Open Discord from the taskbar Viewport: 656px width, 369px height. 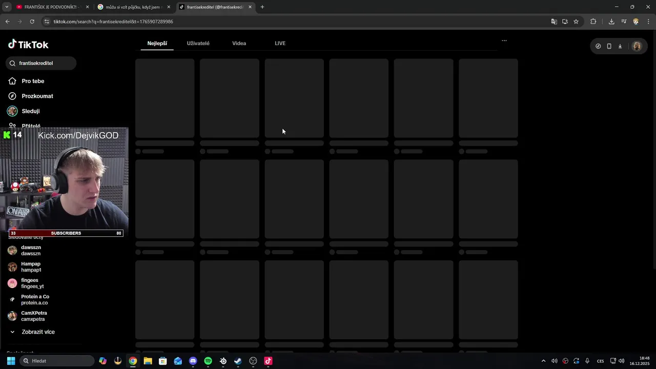point(193,361)
